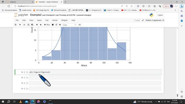Select the second empty code cell

pos(95,78)
